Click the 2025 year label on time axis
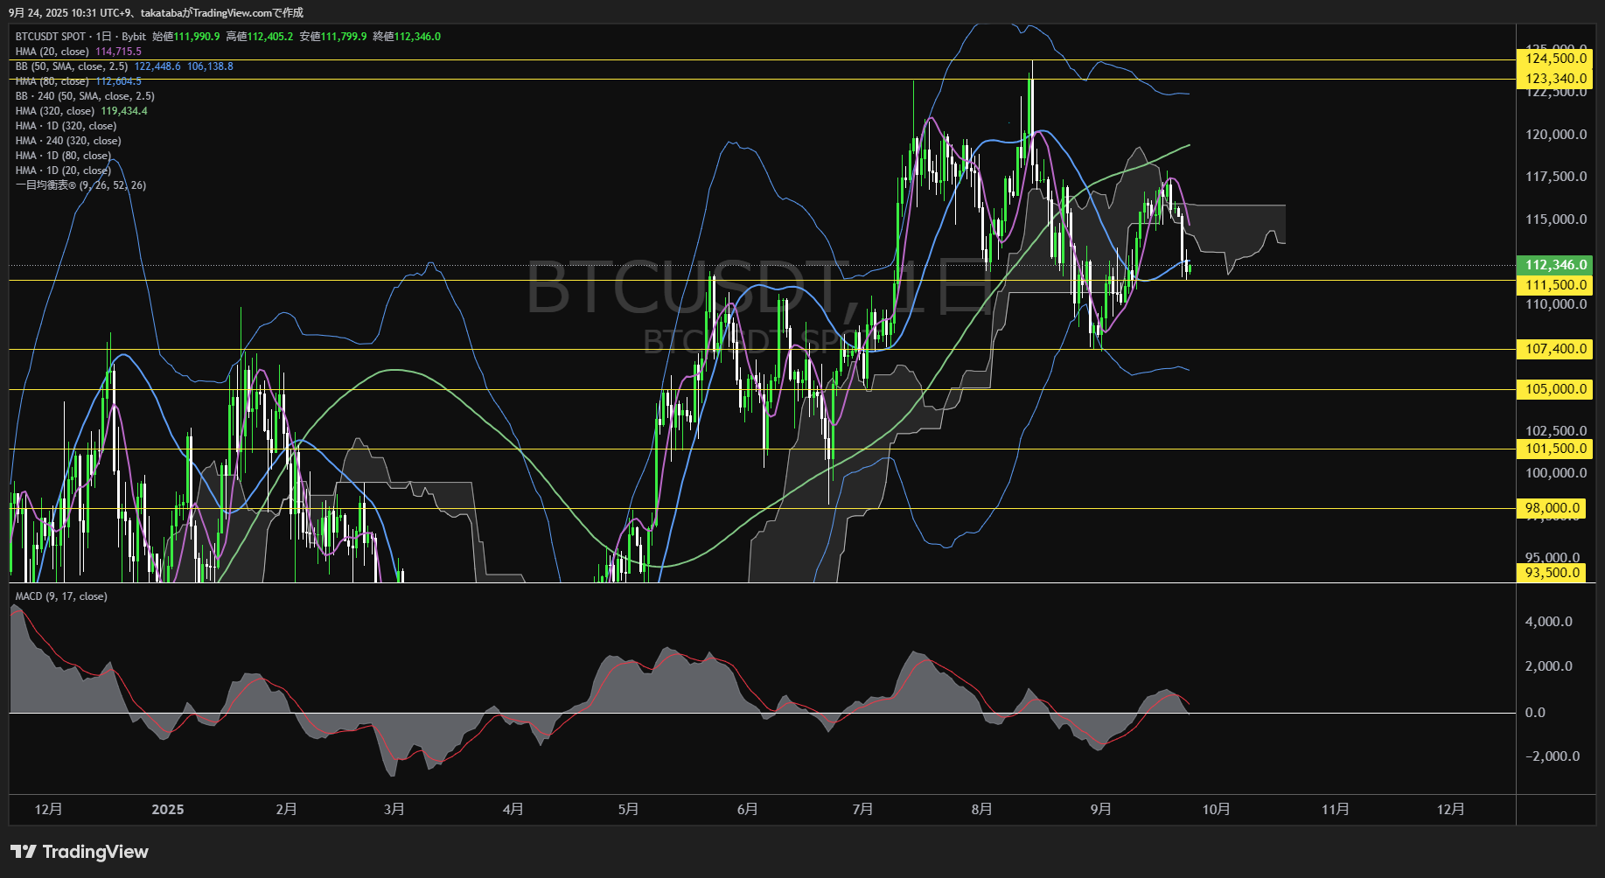The height and width of the screenshot is (878, 1605). tap(168, 810)
